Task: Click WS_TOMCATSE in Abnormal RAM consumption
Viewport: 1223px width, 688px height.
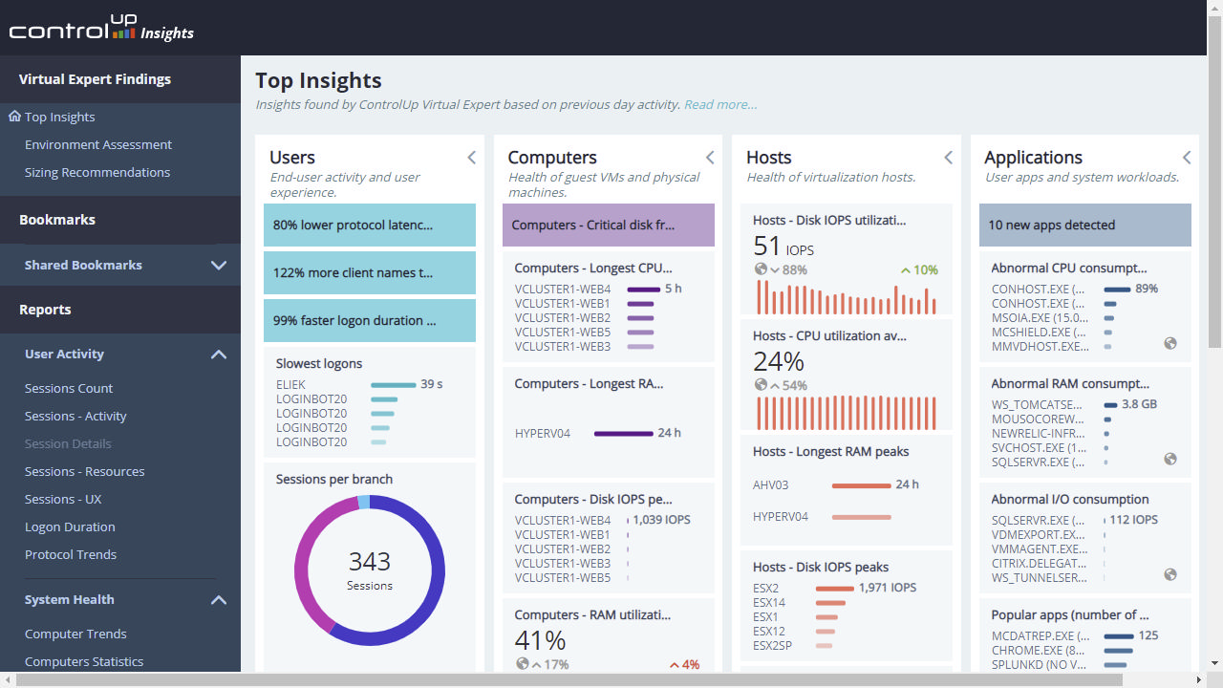Action: (1038, 404)
